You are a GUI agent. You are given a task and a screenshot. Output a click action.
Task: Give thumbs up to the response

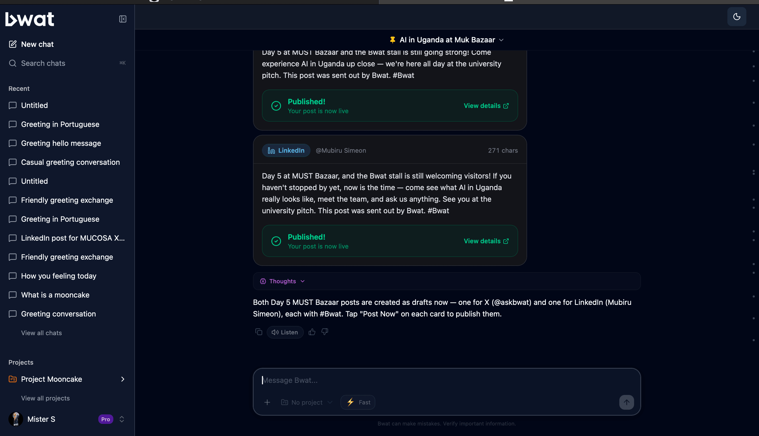[312, 332]
